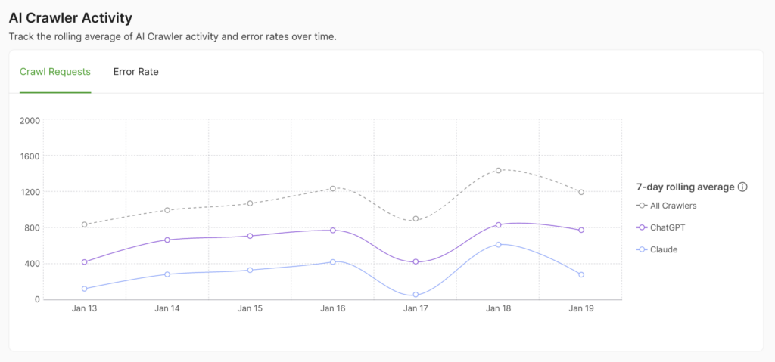Screen dimensions: 775x362
Task: Click the 800 y-axis label
Action: tap(31, 227)
